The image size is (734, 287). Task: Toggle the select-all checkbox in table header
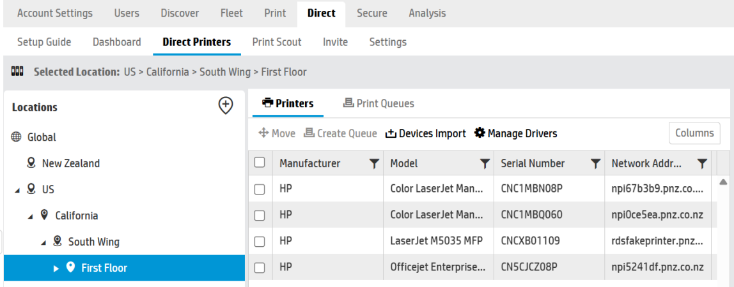click(x=260, y=163)
